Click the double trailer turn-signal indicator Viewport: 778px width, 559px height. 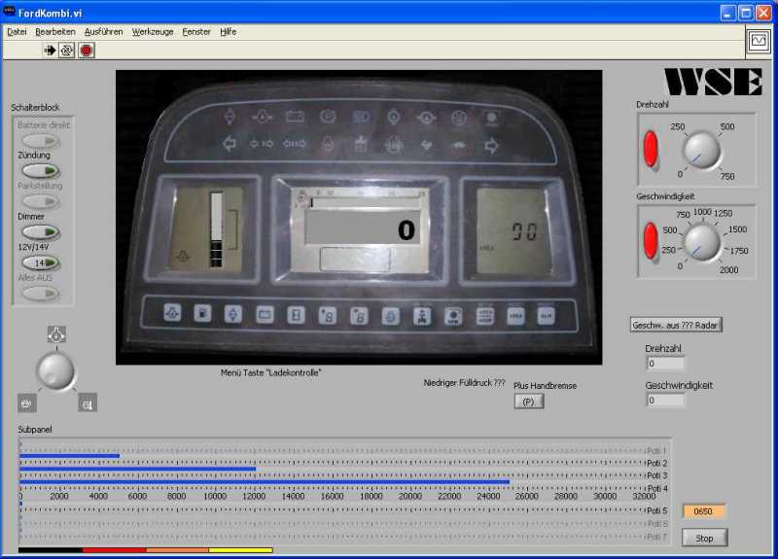click(x=295, y=144)
